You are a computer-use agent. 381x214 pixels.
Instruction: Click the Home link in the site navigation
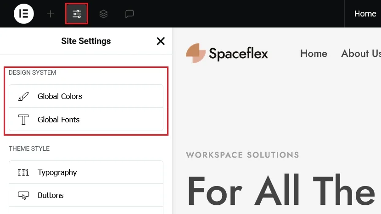coord(314,54)
